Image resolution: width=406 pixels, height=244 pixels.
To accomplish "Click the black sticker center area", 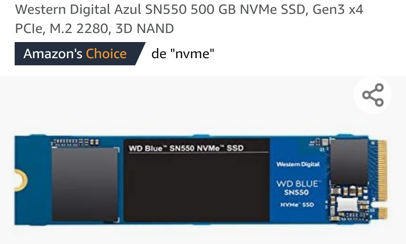I will 197,187.
